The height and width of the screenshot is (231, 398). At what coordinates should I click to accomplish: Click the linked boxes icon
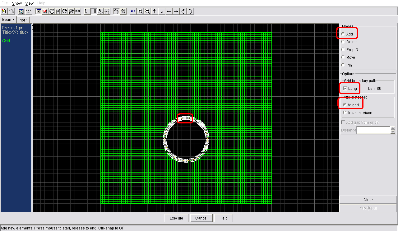pos(78,11)
